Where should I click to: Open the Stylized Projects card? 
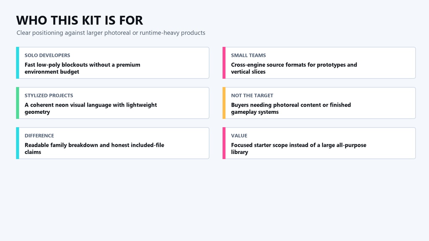point(113,103)
